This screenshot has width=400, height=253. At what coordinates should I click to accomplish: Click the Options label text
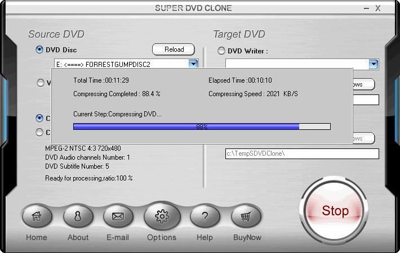tap(162, 237)
